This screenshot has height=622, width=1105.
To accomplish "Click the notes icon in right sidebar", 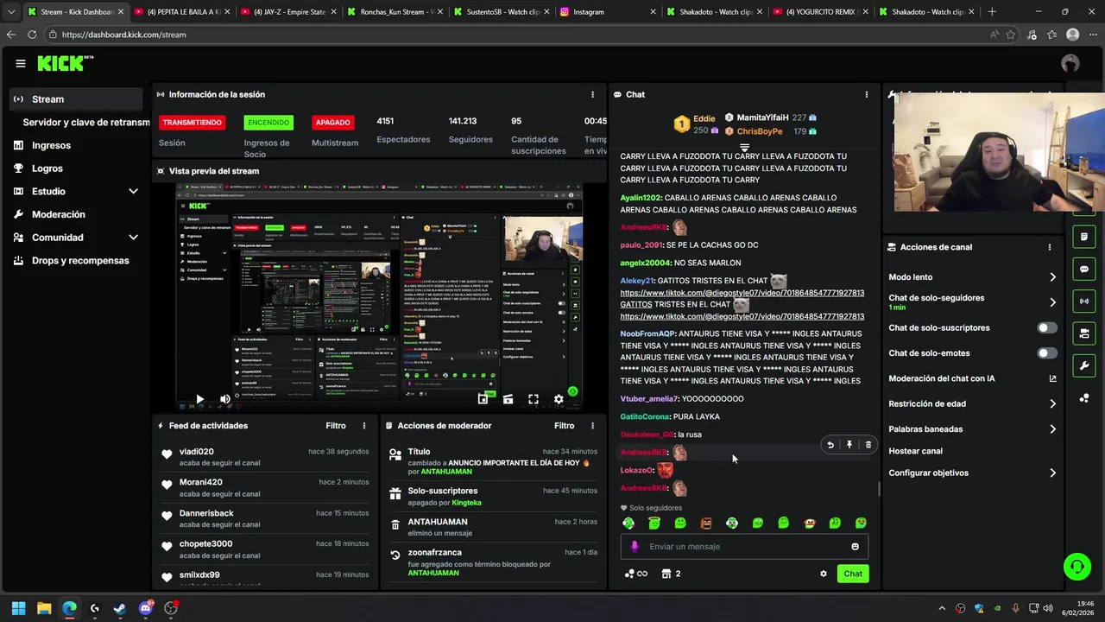I will (1084, 237).
